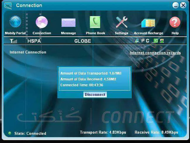Click Transport Rate: 4.83Kbps text
Image resolution: width=190 pixels, height=143 pixels.
coord(103,132)
